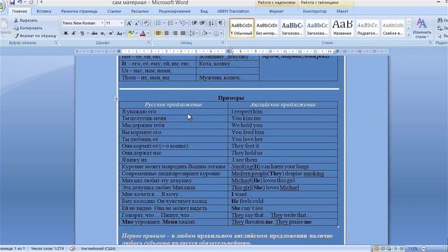This screenshot has width=448, height=252.
Task: Open the borders dropdown button
Action: tap(218, 34)
